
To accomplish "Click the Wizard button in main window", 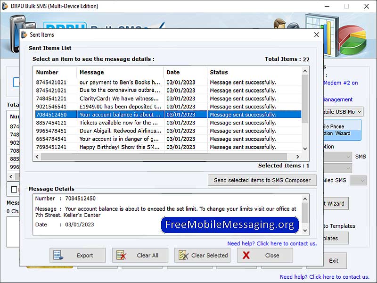I will coord(336,204).
